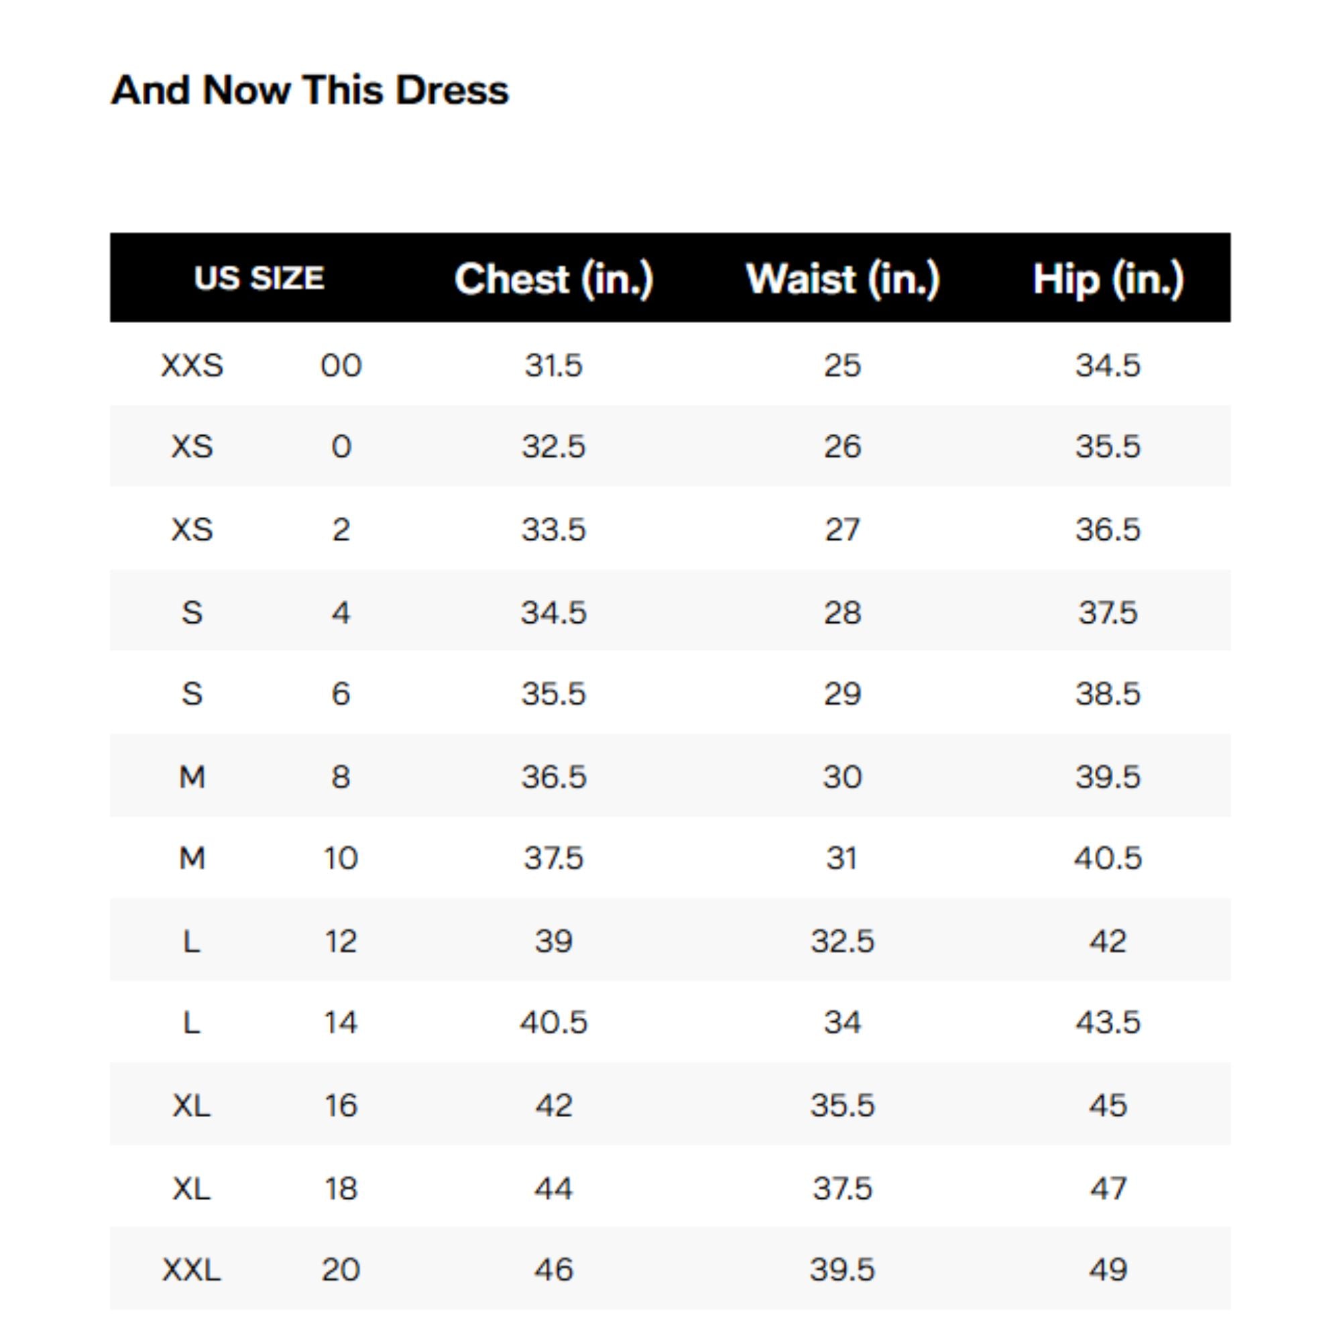Click hip value 40.5 for size 10
This screenshot has width=1341, height=1341.
point(1108,858)
